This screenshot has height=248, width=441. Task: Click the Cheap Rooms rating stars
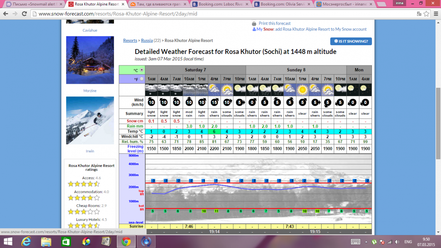[x=84, y=212]
